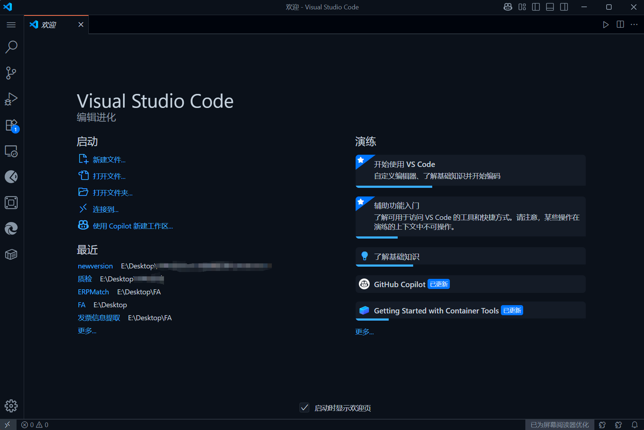This screenshot has height=430, width=644.
Task: Open the Containers view icon
Action: point(11,254)
